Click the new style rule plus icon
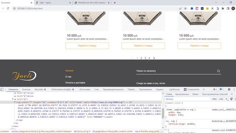 (226, 99)
